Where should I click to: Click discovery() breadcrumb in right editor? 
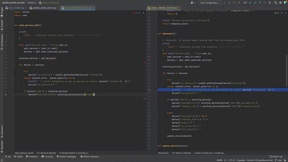click(163, 153)
